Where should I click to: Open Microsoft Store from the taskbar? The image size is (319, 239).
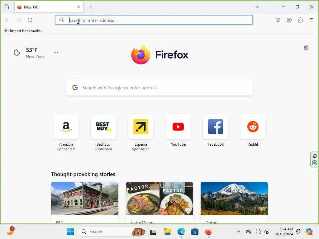[195, 232]
